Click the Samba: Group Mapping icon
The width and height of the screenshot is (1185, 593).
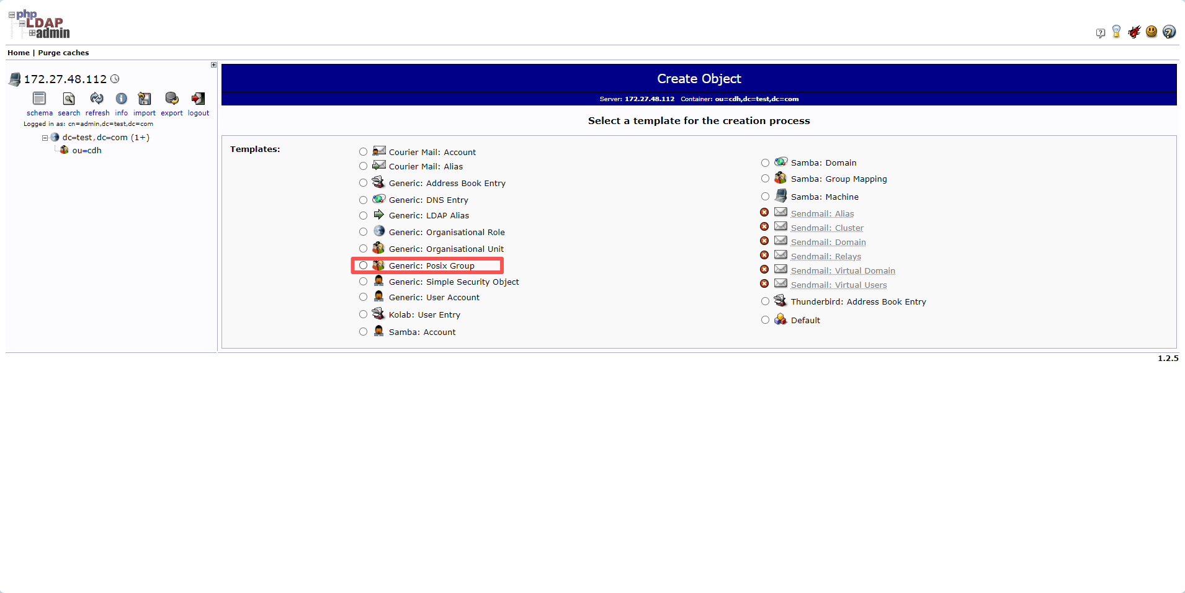pyautogui.click(x=780, y=177)
